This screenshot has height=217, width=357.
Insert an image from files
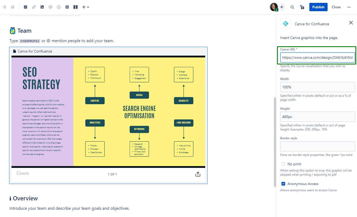pos(42,7)
